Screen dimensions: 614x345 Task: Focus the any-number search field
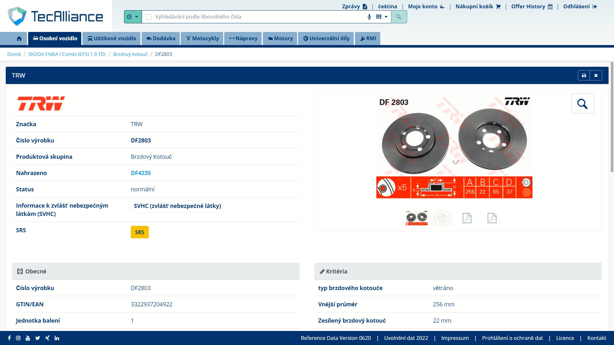(x=259, y=17)
